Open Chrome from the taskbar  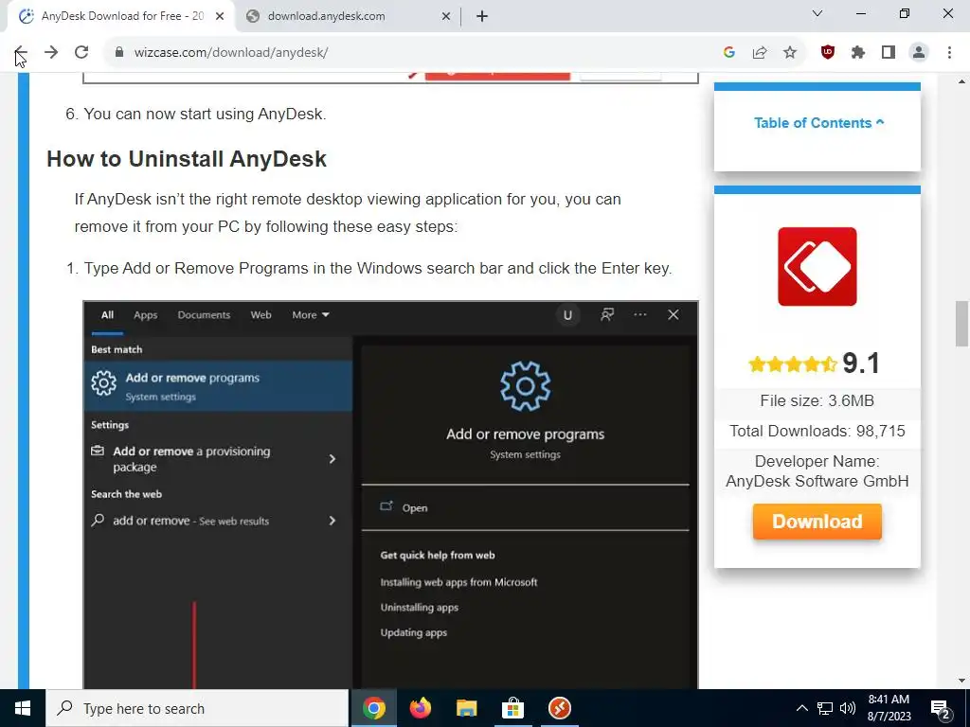[374, 708]
